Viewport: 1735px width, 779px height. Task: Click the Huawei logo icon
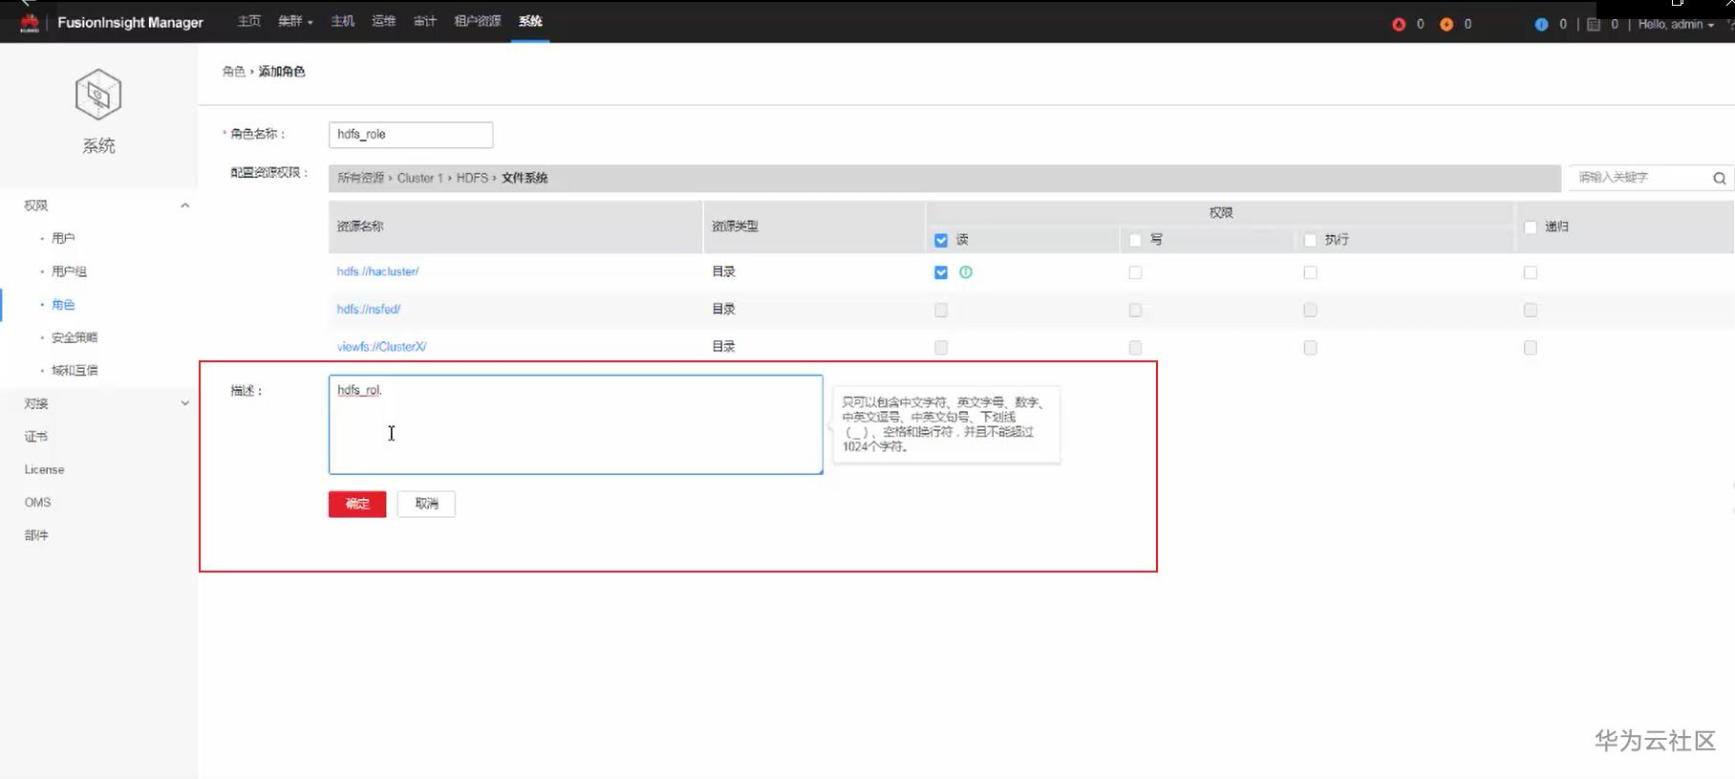(30, 23)
